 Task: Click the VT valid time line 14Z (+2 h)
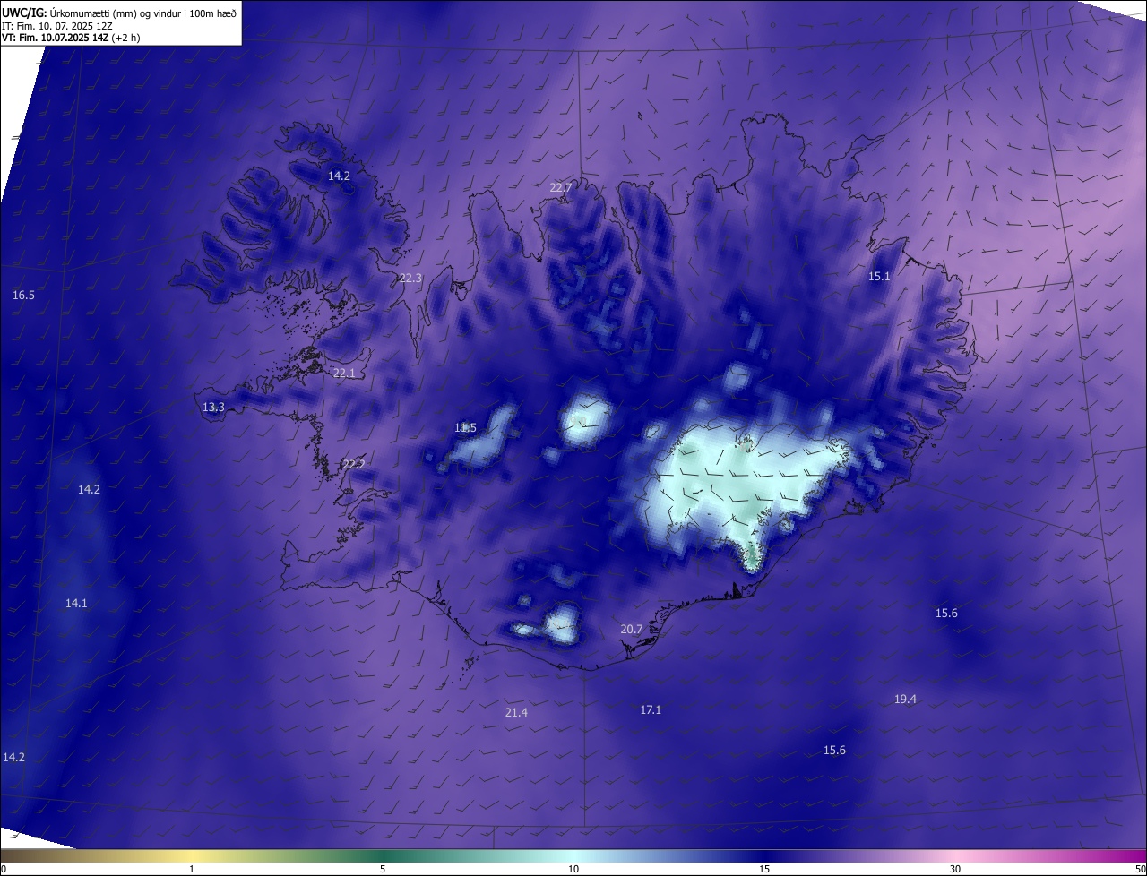(71, 38)
